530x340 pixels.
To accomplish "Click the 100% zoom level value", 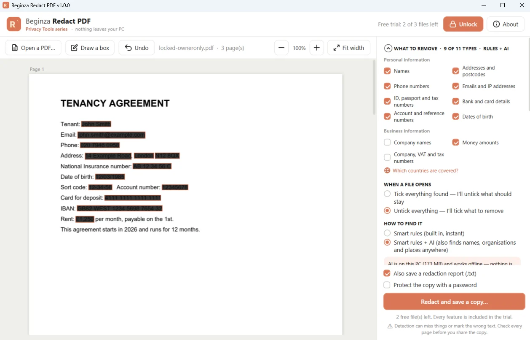I will coord(299,48).
